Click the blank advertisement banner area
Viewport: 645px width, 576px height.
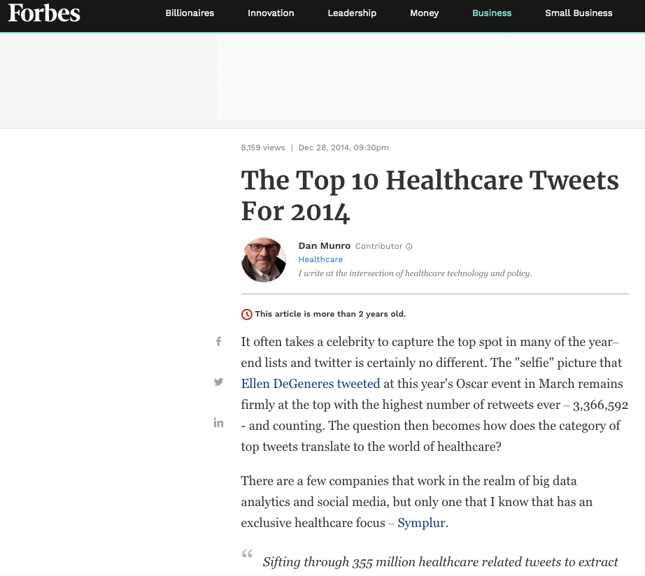pyautogui.click(x=431, y=77)
